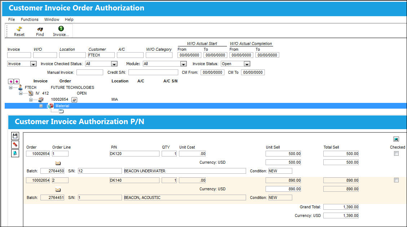Click the Save floppy disk icon
Screen dimensions: 407x227
[15, 136]
